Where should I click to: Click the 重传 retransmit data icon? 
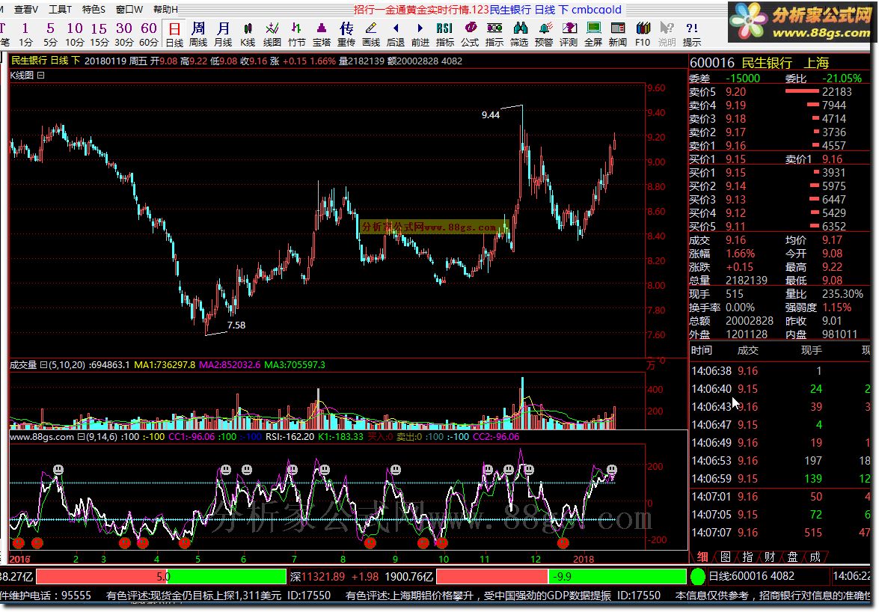click(x=346, y=34)
